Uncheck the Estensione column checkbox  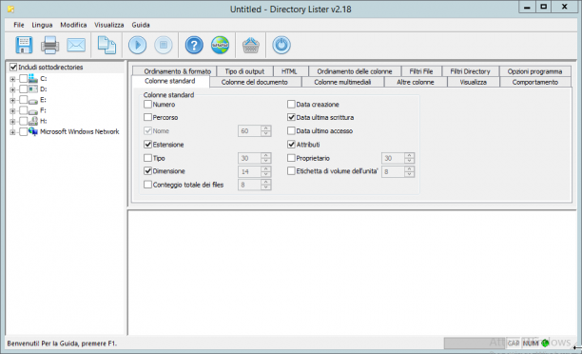147,144
